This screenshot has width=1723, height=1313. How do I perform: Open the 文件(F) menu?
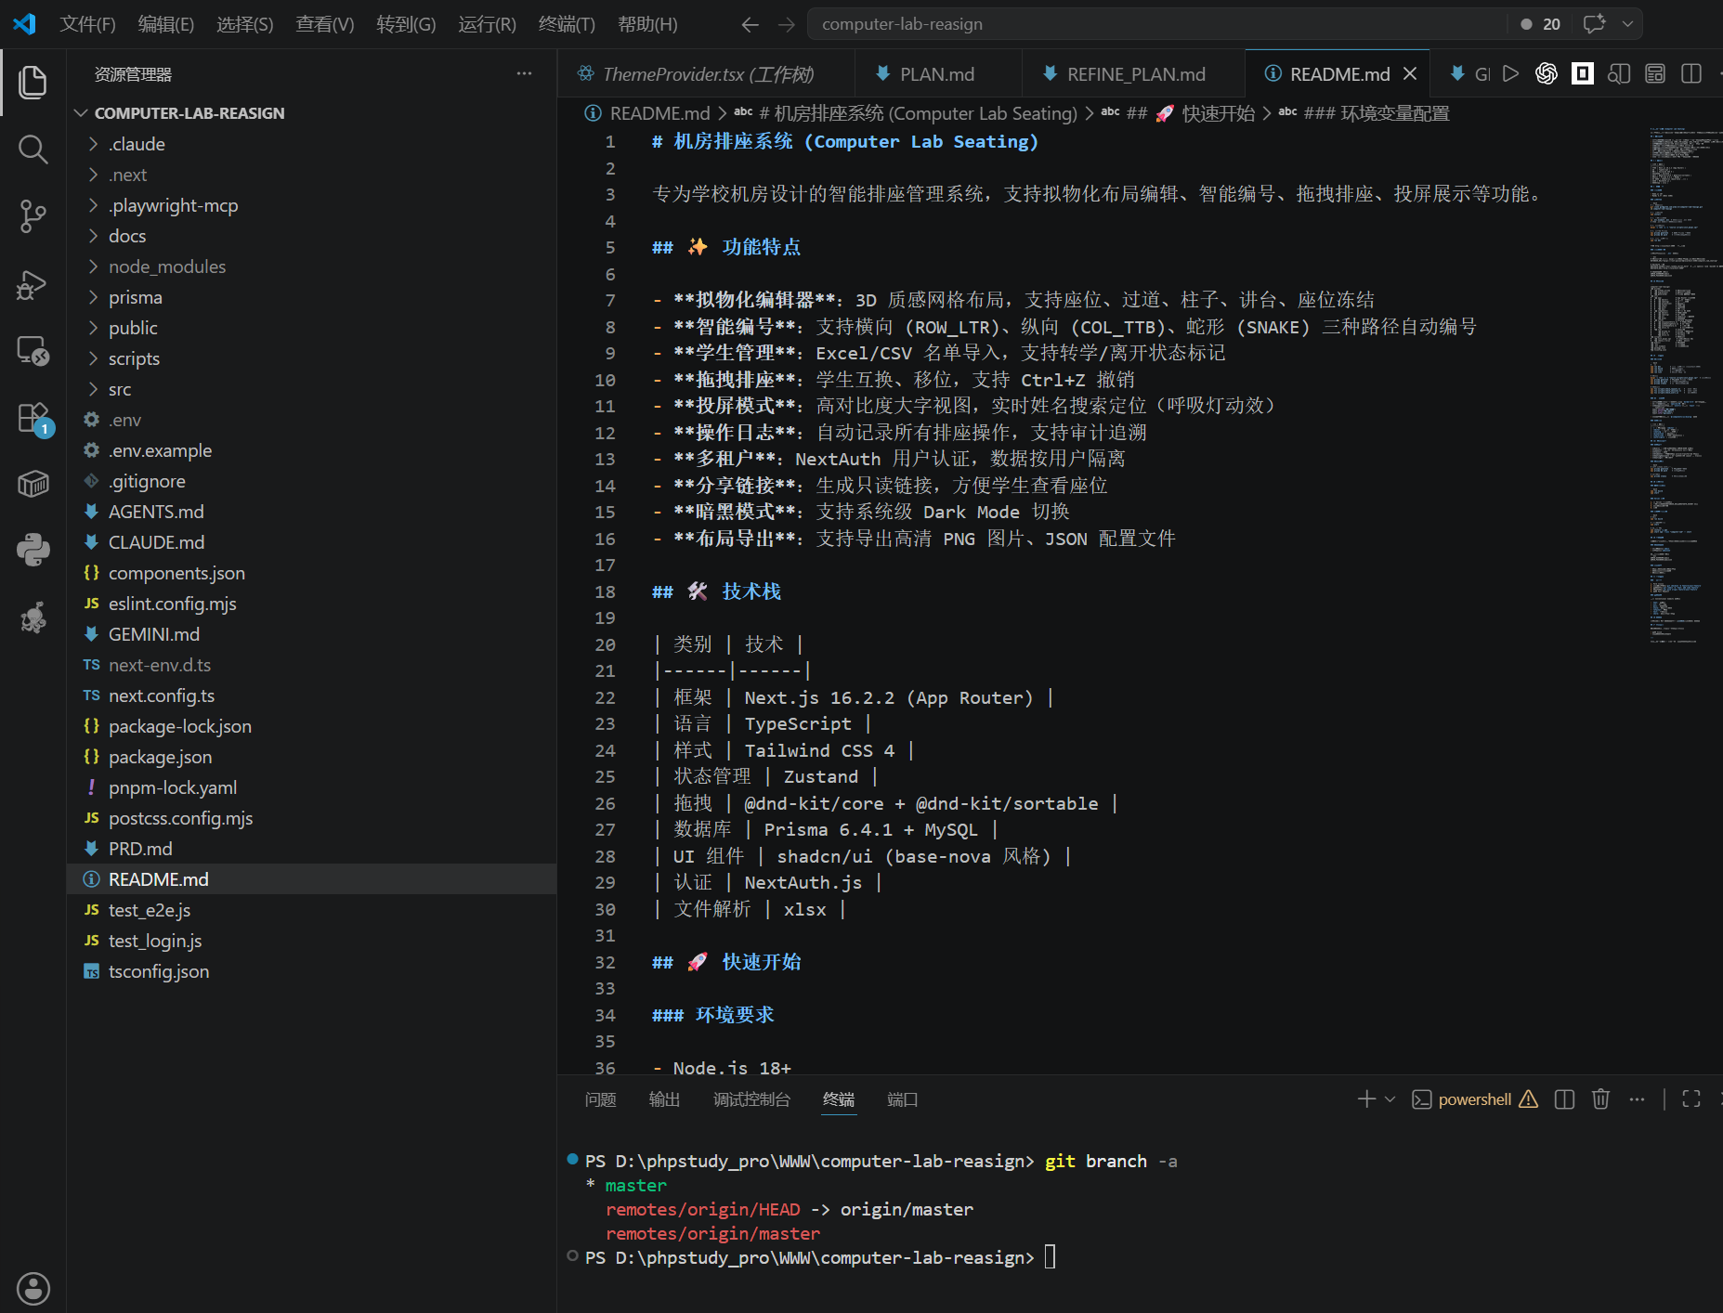coord(87,24)
